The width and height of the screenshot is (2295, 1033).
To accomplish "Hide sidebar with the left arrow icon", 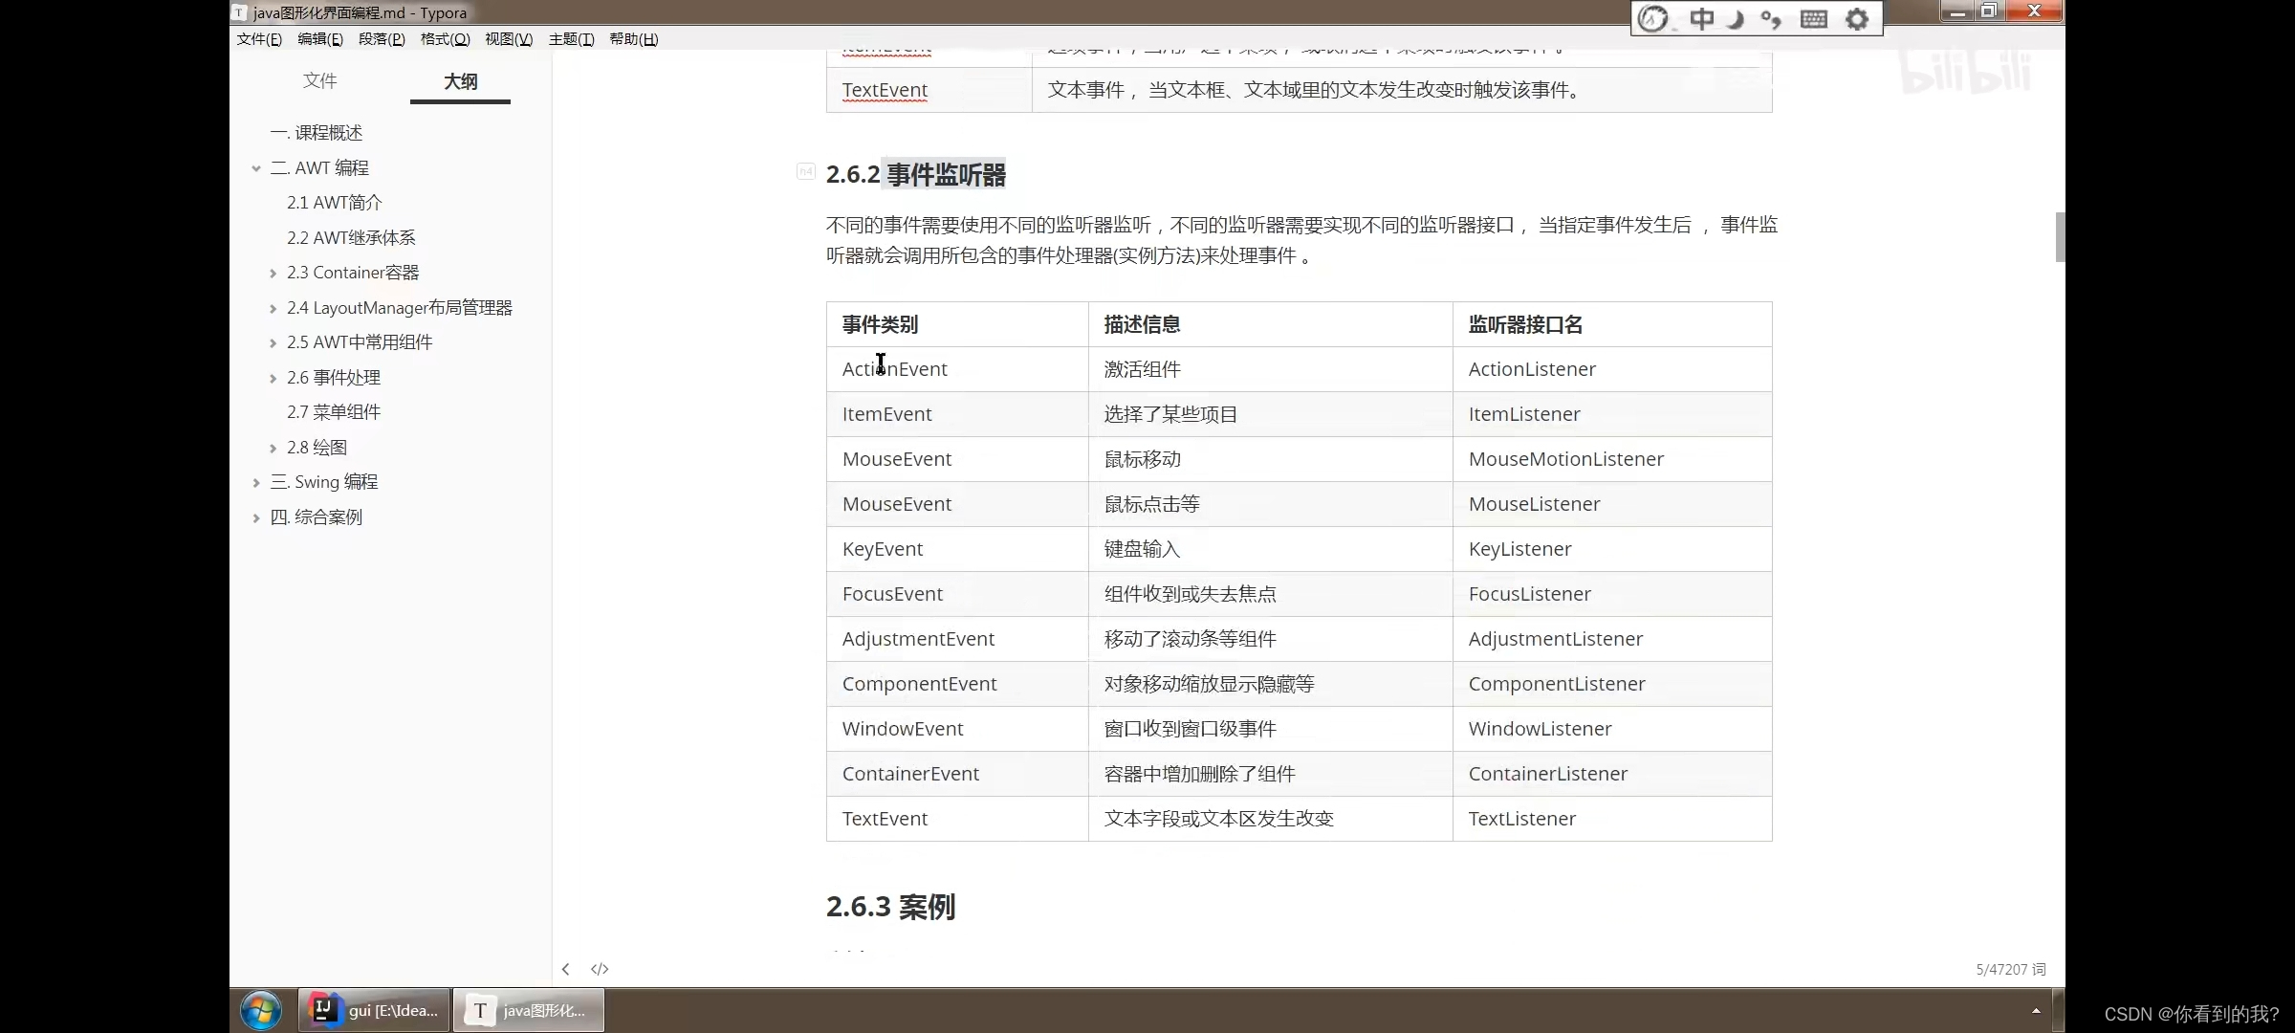I will click(566, 969).
